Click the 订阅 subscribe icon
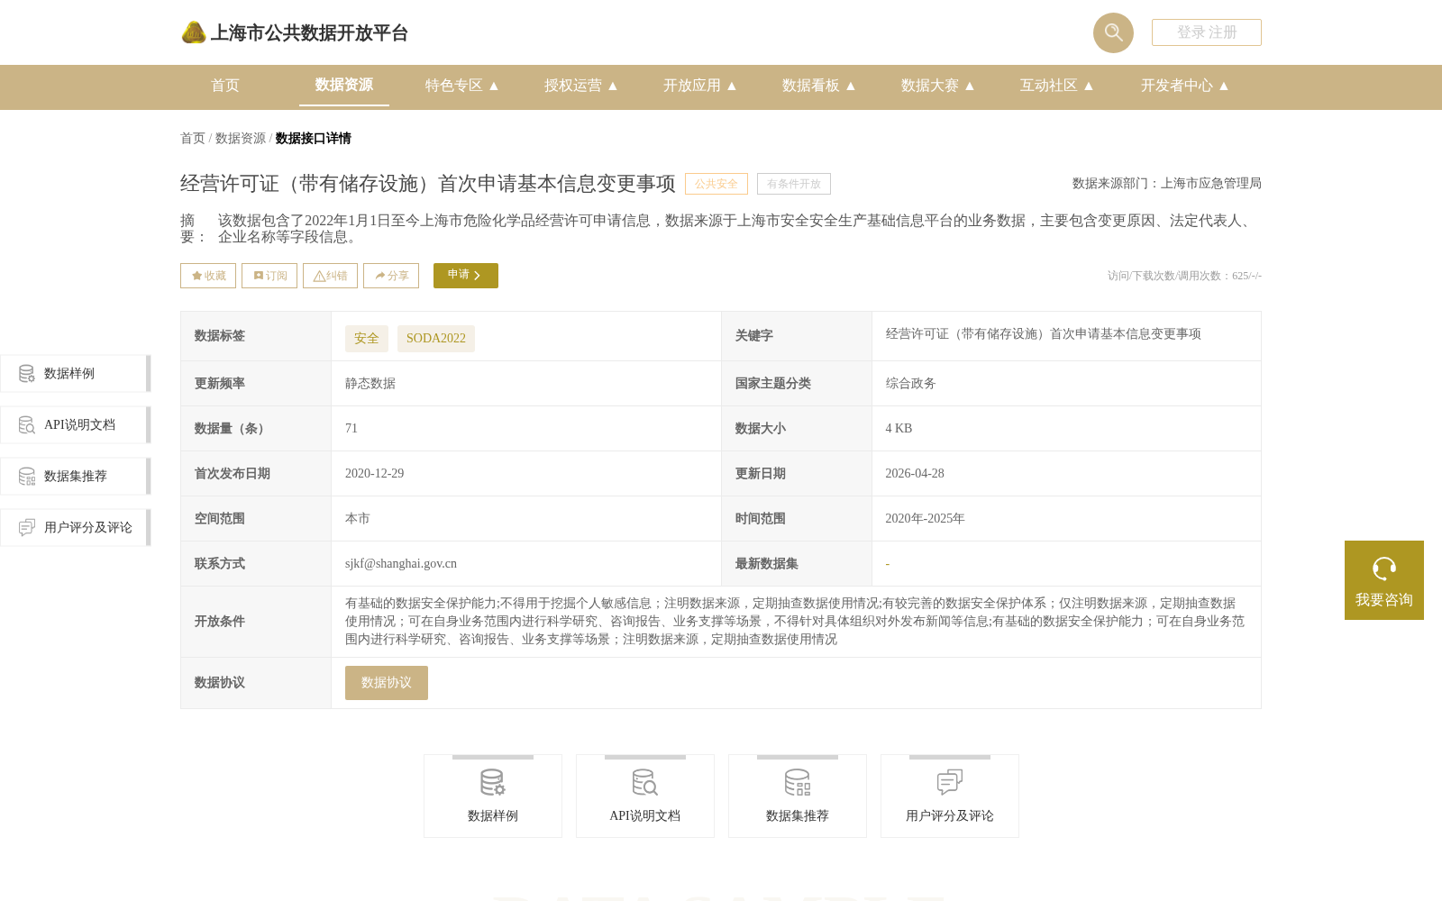Viewport: 1442px width, 901px height. point(259,276)
